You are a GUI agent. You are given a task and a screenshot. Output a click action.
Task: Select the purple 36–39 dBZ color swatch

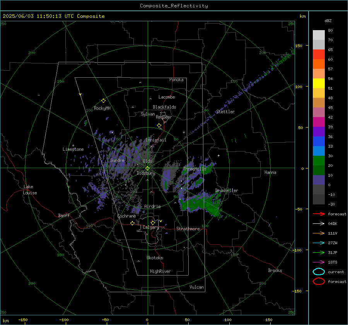tap(319, 131)
